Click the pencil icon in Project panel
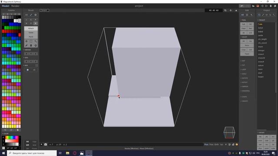The width and height of the screenshot is (278, 156). click(263, 15)
